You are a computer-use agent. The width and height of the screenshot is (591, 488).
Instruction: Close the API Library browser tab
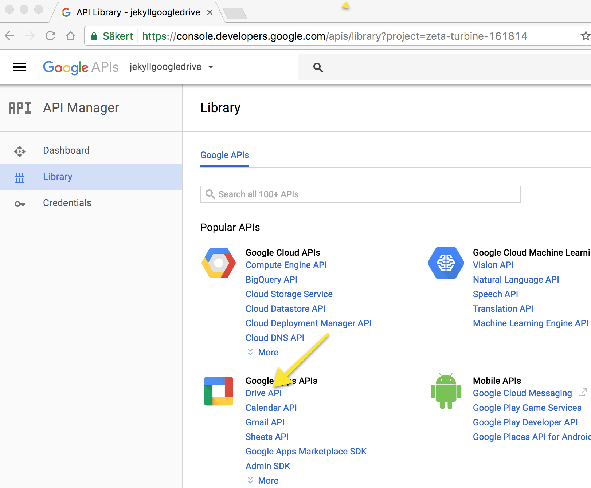click(x=210, y=12)
